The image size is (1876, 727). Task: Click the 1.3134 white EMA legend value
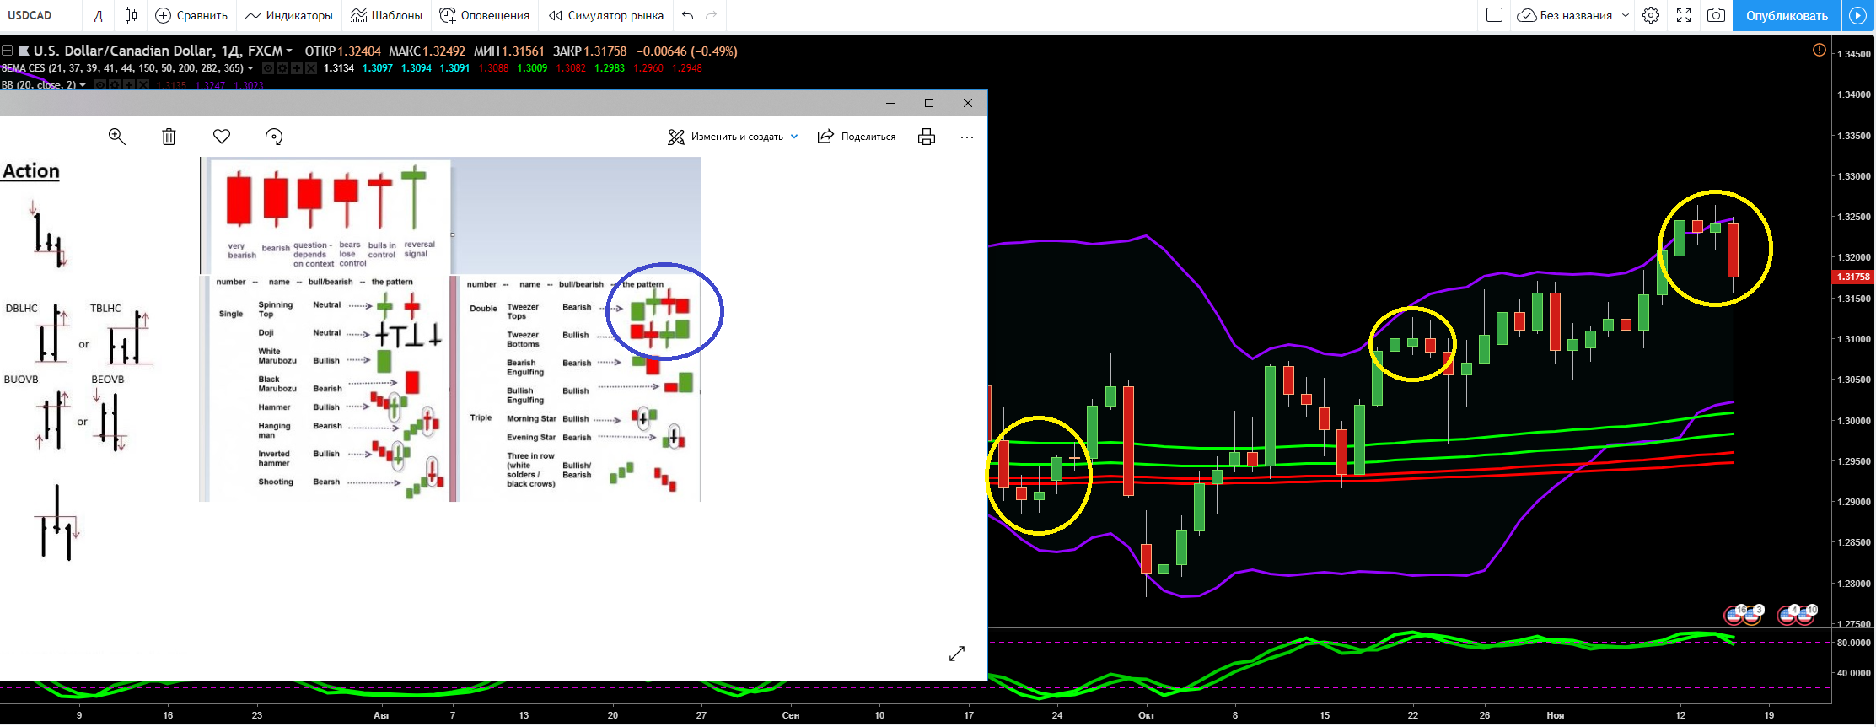(x=339, y=68)
